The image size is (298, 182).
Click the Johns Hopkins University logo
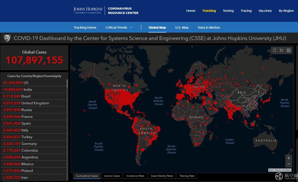pyautogui.click(x=88, y=10)
